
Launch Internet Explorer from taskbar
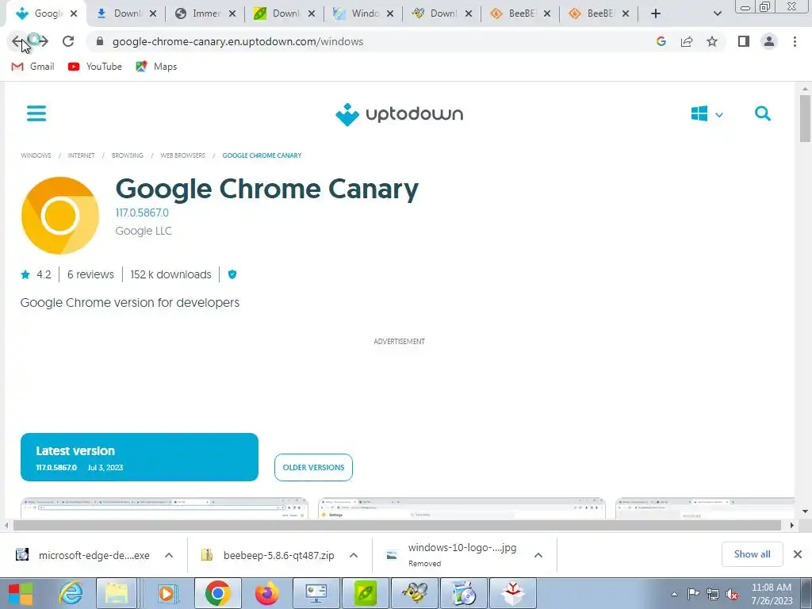tap(70, 593)
